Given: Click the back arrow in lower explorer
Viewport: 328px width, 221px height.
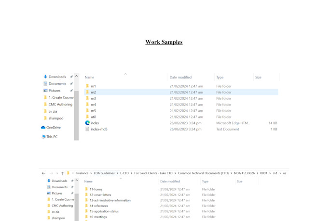Looking at the screenshot, I should click(x=43, y=173).
